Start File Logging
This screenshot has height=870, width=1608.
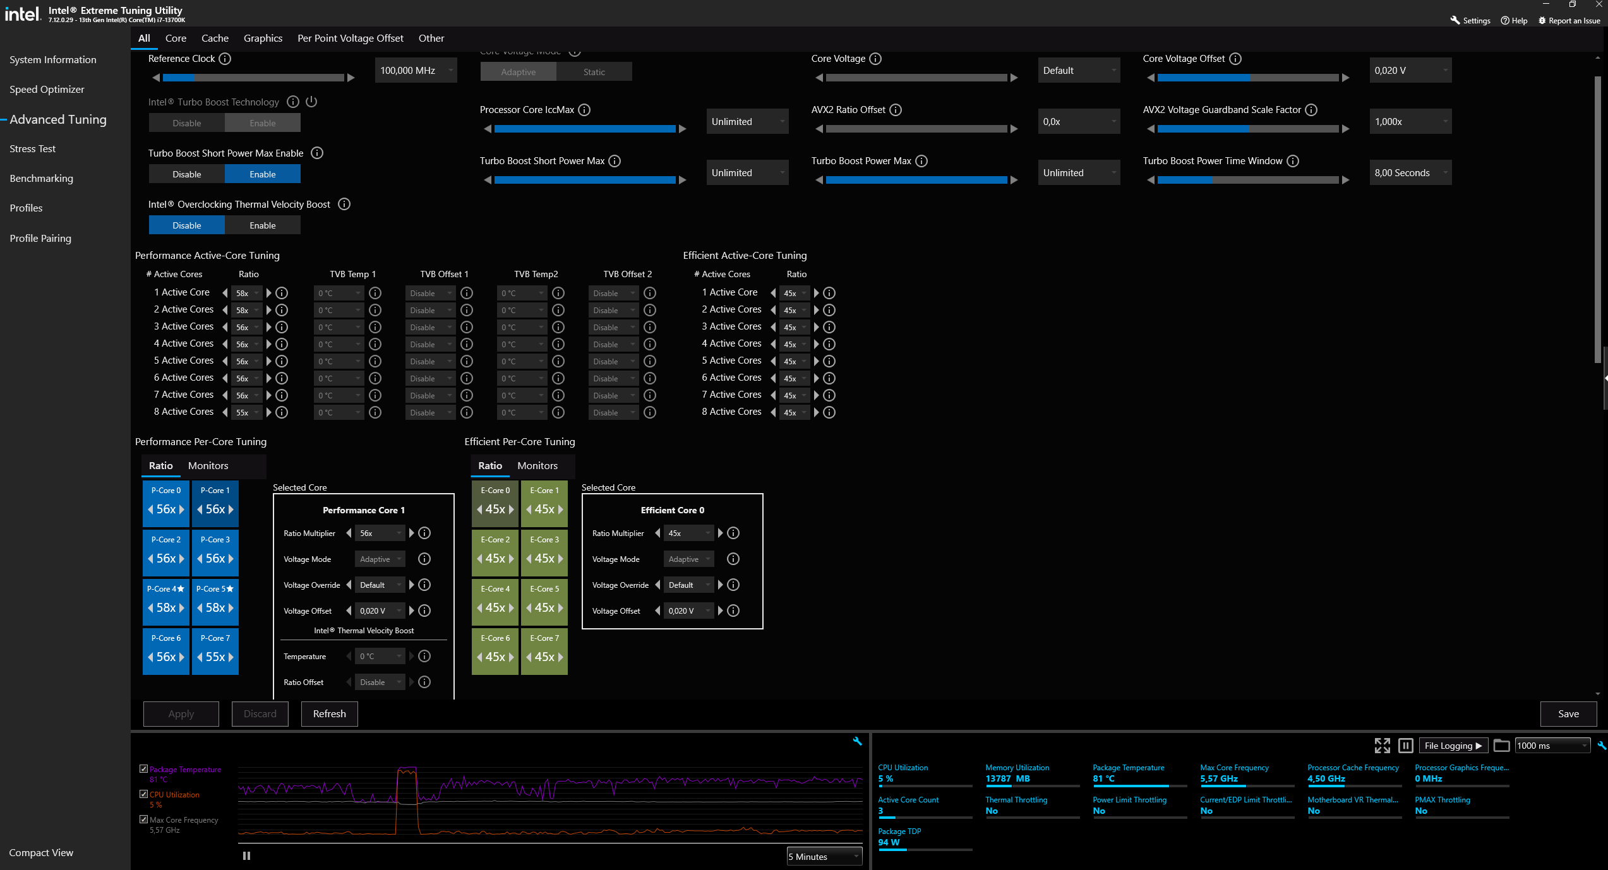click(1453, 746)
